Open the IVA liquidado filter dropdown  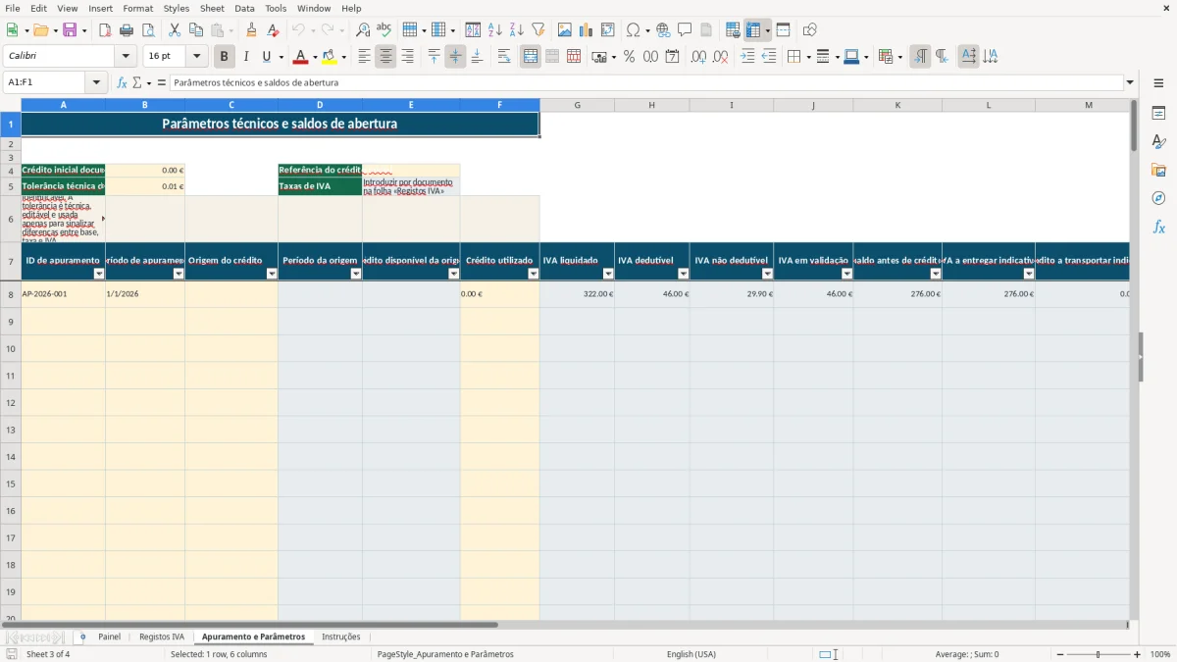(x=608, y=275)
